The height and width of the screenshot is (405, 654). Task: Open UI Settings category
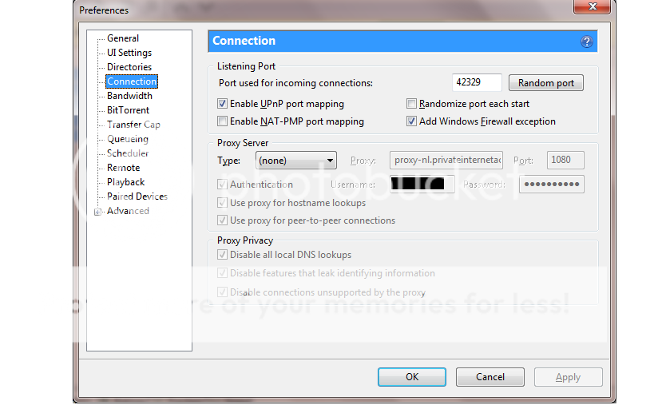pyautogui.click(x=129, y=53)
